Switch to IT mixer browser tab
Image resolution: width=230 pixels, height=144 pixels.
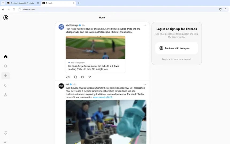[22, 3]
